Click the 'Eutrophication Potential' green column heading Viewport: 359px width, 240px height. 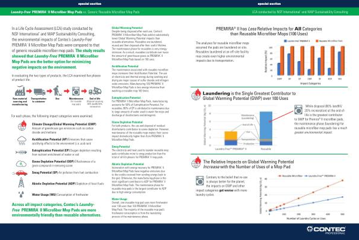point(126,98)
